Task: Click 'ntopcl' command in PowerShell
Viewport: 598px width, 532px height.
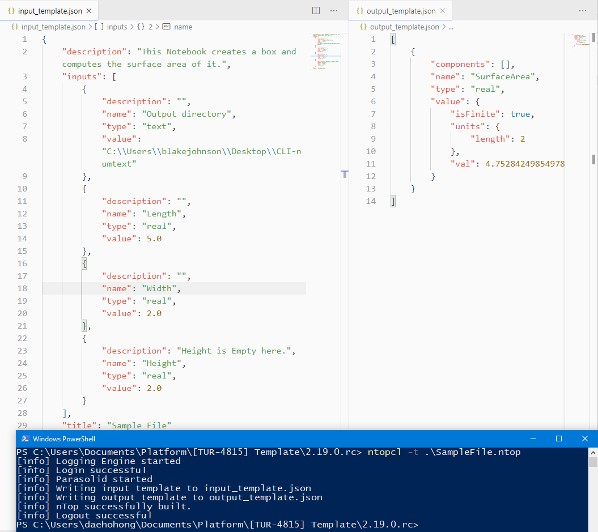Action: (384, 452)
